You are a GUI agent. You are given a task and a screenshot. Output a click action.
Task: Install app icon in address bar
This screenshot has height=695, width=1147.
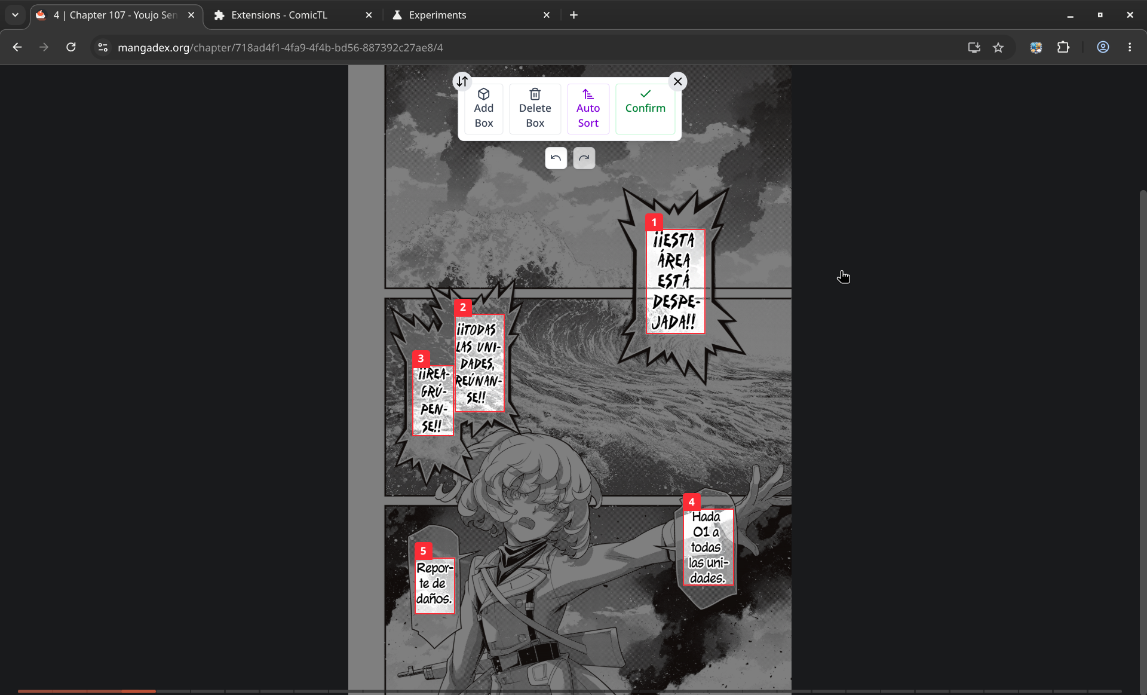coord(974,47)
